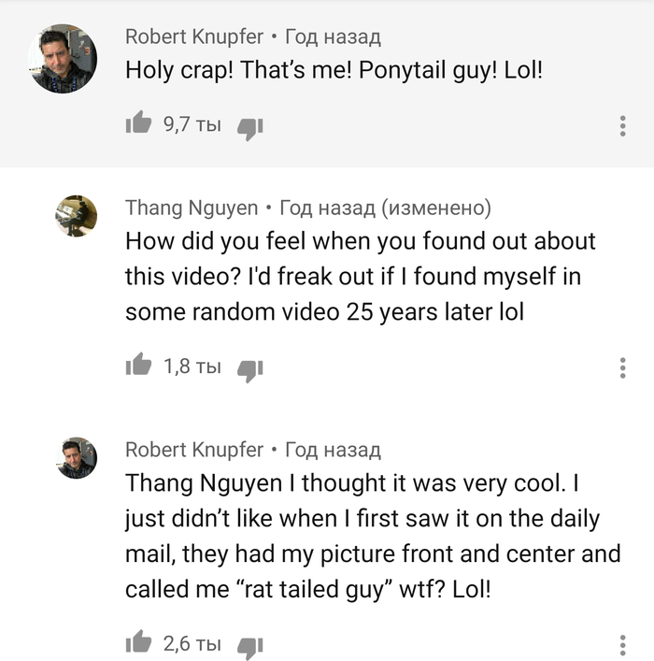Dislike Thang Nguyen's comment
This screenshot has width=654, height=661.
tap(250, 368)
